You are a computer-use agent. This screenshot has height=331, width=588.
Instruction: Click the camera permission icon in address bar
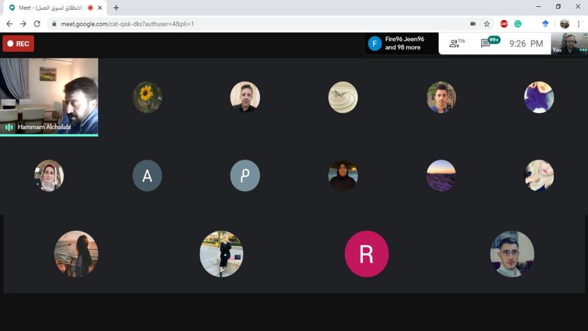[x=473, y=24]
